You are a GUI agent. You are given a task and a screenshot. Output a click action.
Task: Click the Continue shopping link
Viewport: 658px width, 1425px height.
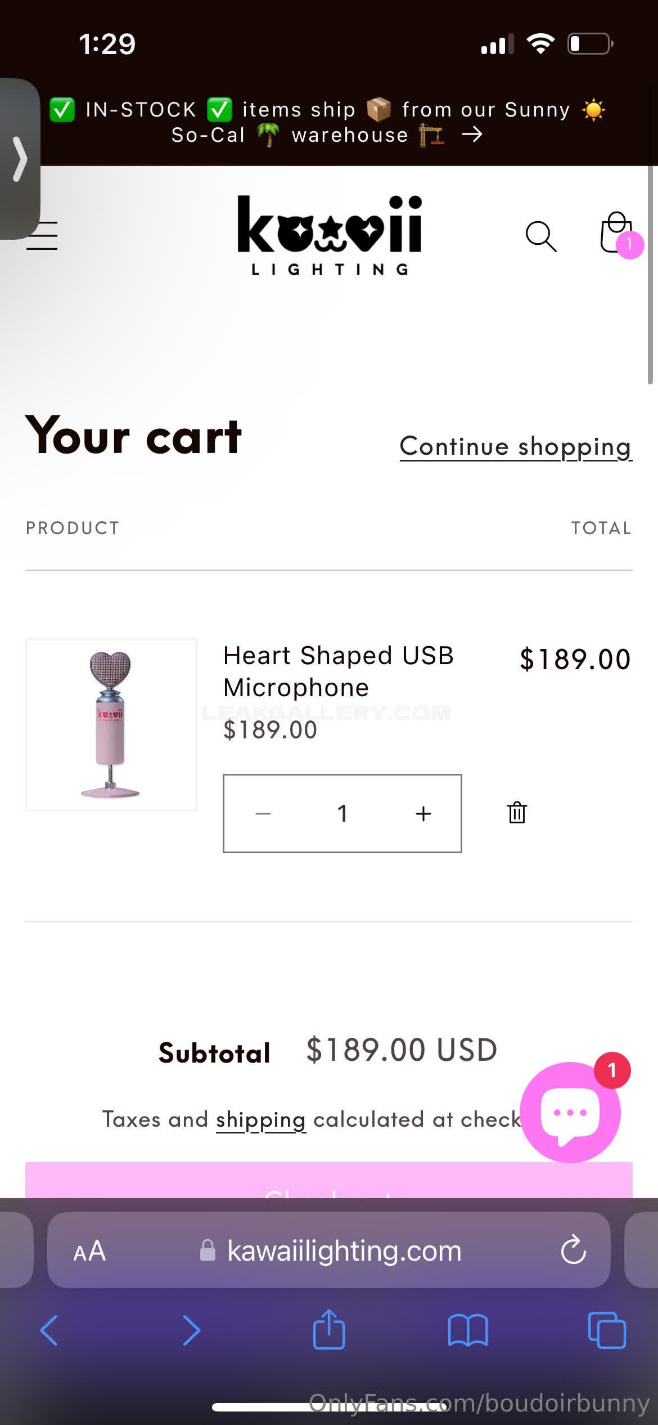pos(516,446)
